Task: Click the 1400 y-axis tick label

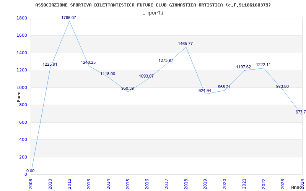Action: (22, 53)
